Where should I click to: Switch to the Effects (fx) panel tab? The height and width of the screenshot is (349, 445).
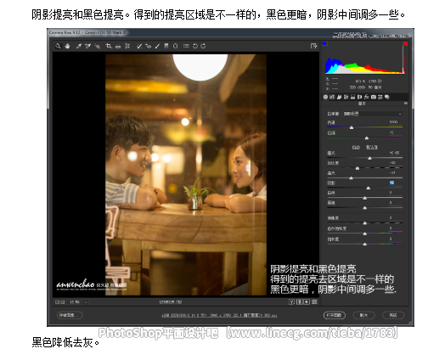click(x=366, y=97)
